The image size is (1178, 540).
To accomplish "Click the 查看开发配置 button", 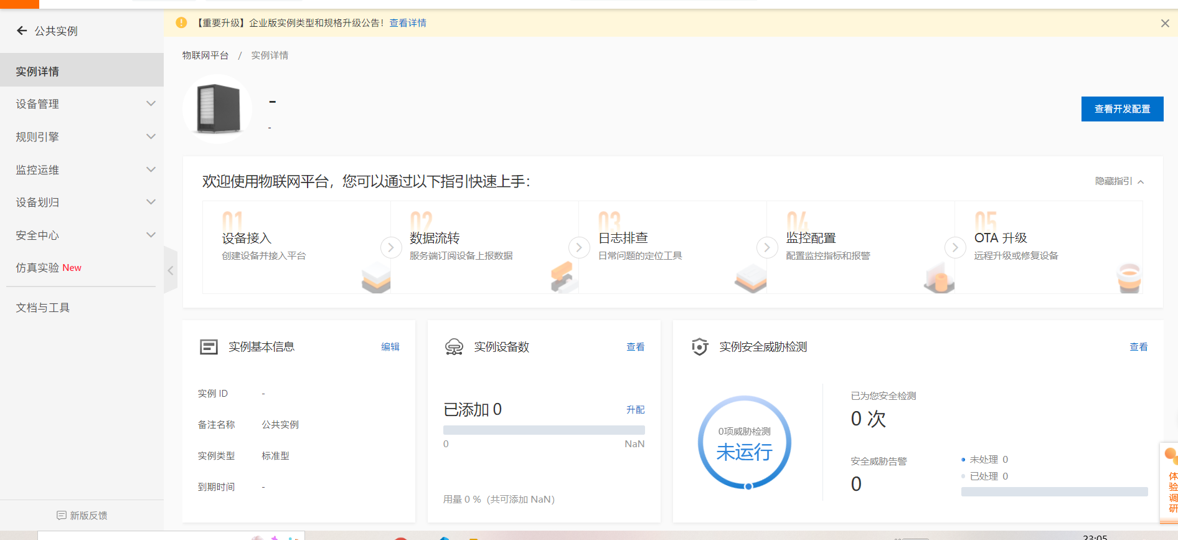I will click(1122, 109).
